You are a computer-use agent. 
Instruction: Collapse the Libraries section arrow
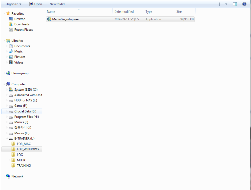click(4, 41)
